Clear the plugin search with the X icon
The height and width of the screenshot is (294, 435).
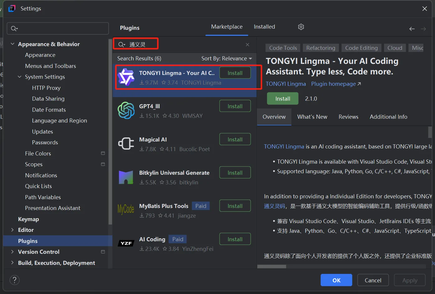[x=247, y=44]
